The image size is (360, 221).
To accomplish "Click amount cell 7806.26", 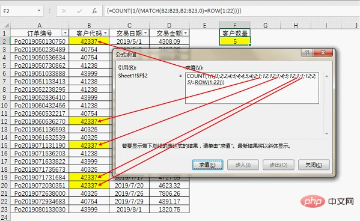I will pos(169,193).
